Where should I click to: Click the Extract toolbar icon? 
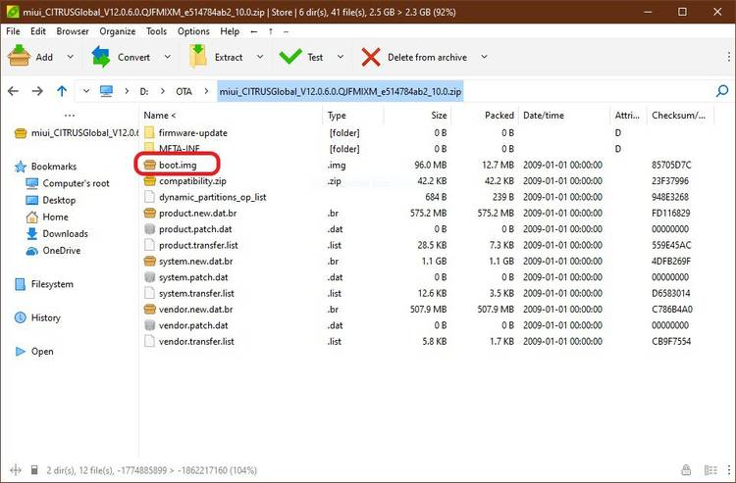(198, 57)
